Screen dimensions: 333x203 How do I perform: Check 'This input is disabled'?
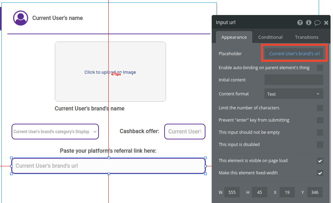(x=320, y=145)
